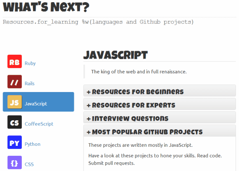
Task: Open the CoffeeScript link
Action: 39,124
